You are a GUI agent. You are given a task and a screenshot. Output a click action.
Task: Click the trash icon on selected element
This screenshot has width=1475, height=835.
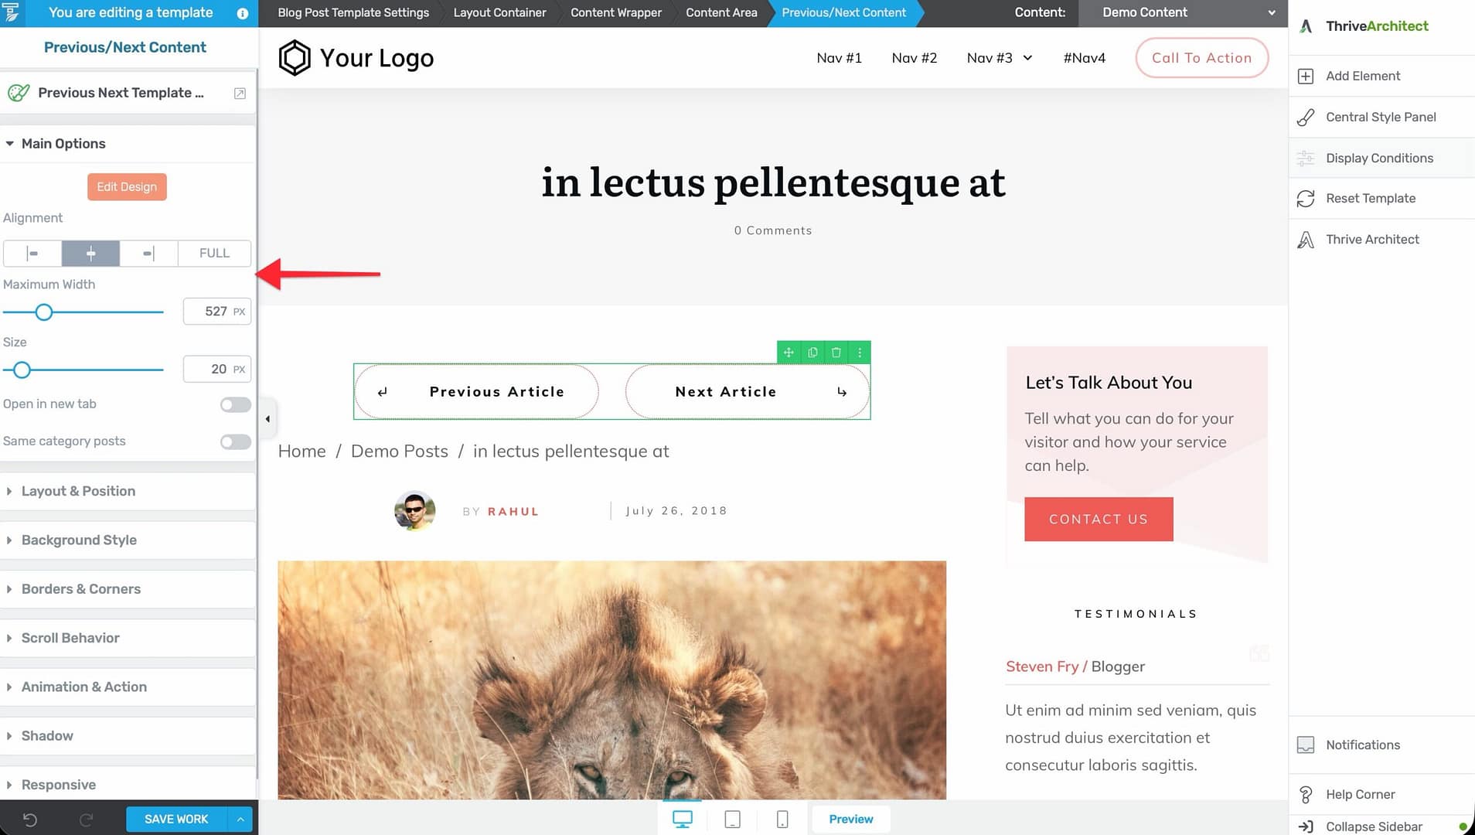click(836, 353)
